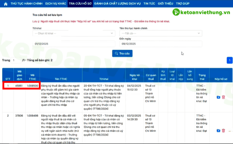Select transaction code 37806 cell
The height and width of the screenshot is (144, 233).
point(19,115)
